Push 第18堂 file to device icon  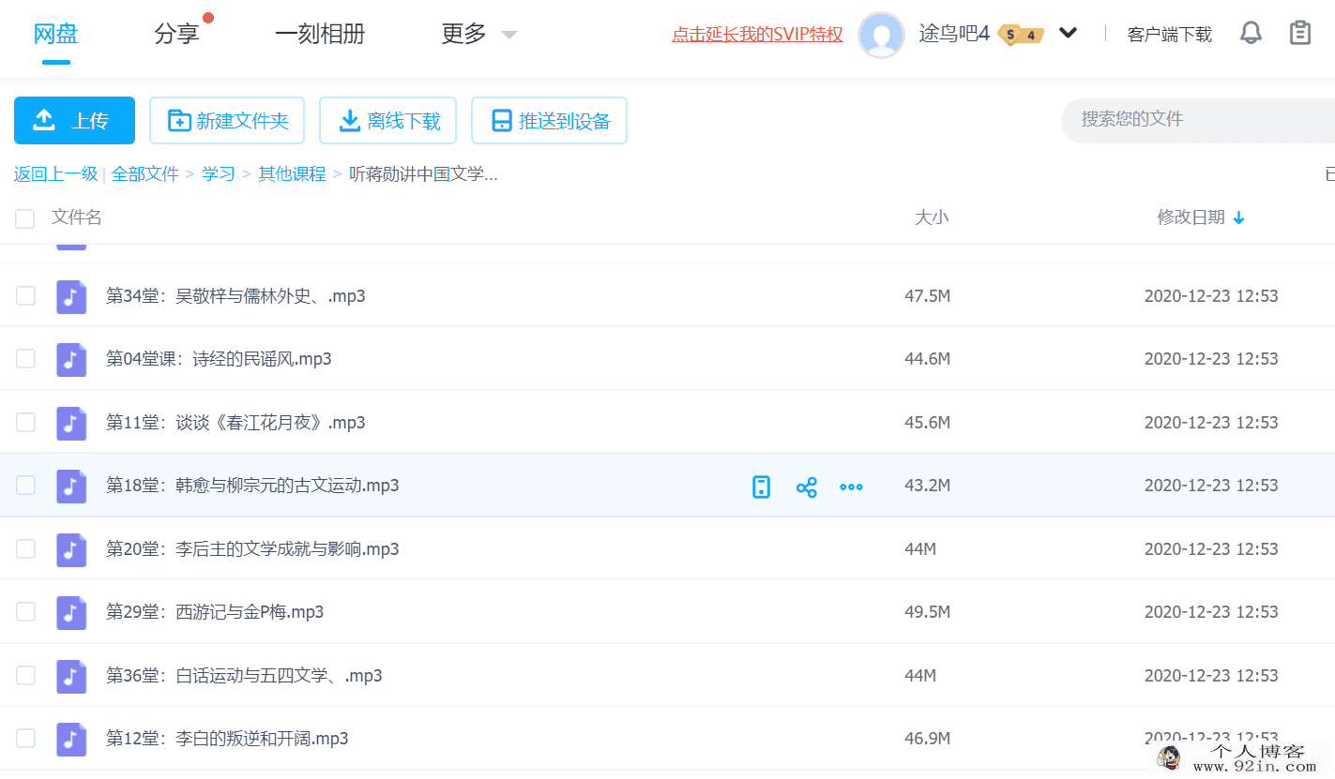coord(761,487)
